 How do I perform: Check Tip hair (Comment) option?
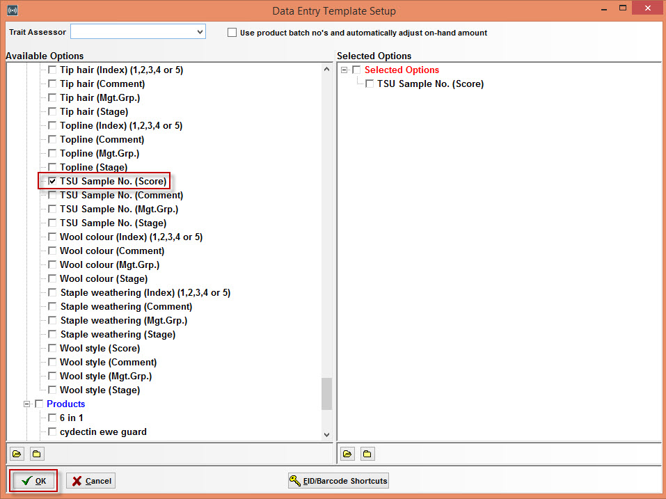coord(52,84)
